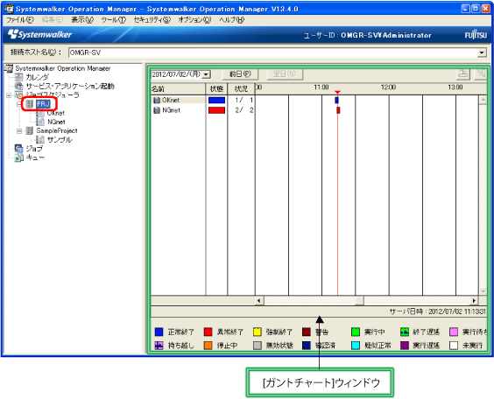This screenshot has width=494, height=399.
Task: Click the 持ち越し legend icon
Action: tap(159, 346)
